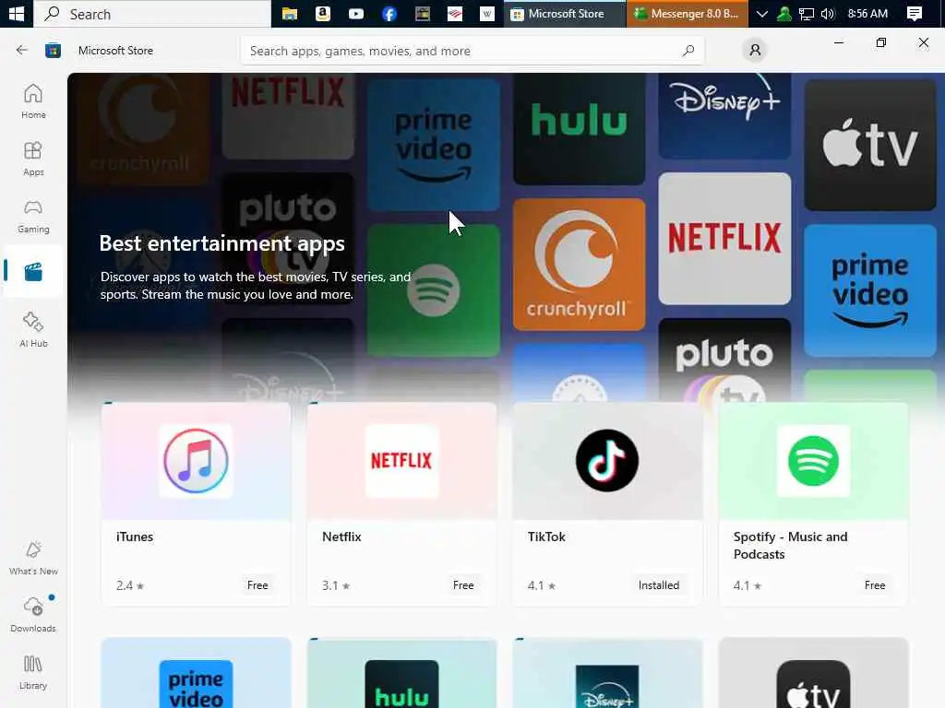Click the Installed label on TikTok
The width and height of the screenshot is (945, 708).
[659, 585]
